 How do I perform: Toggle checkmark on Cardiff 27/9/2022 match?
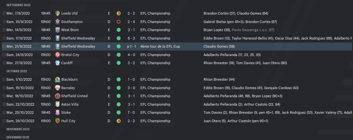[4, 63]
